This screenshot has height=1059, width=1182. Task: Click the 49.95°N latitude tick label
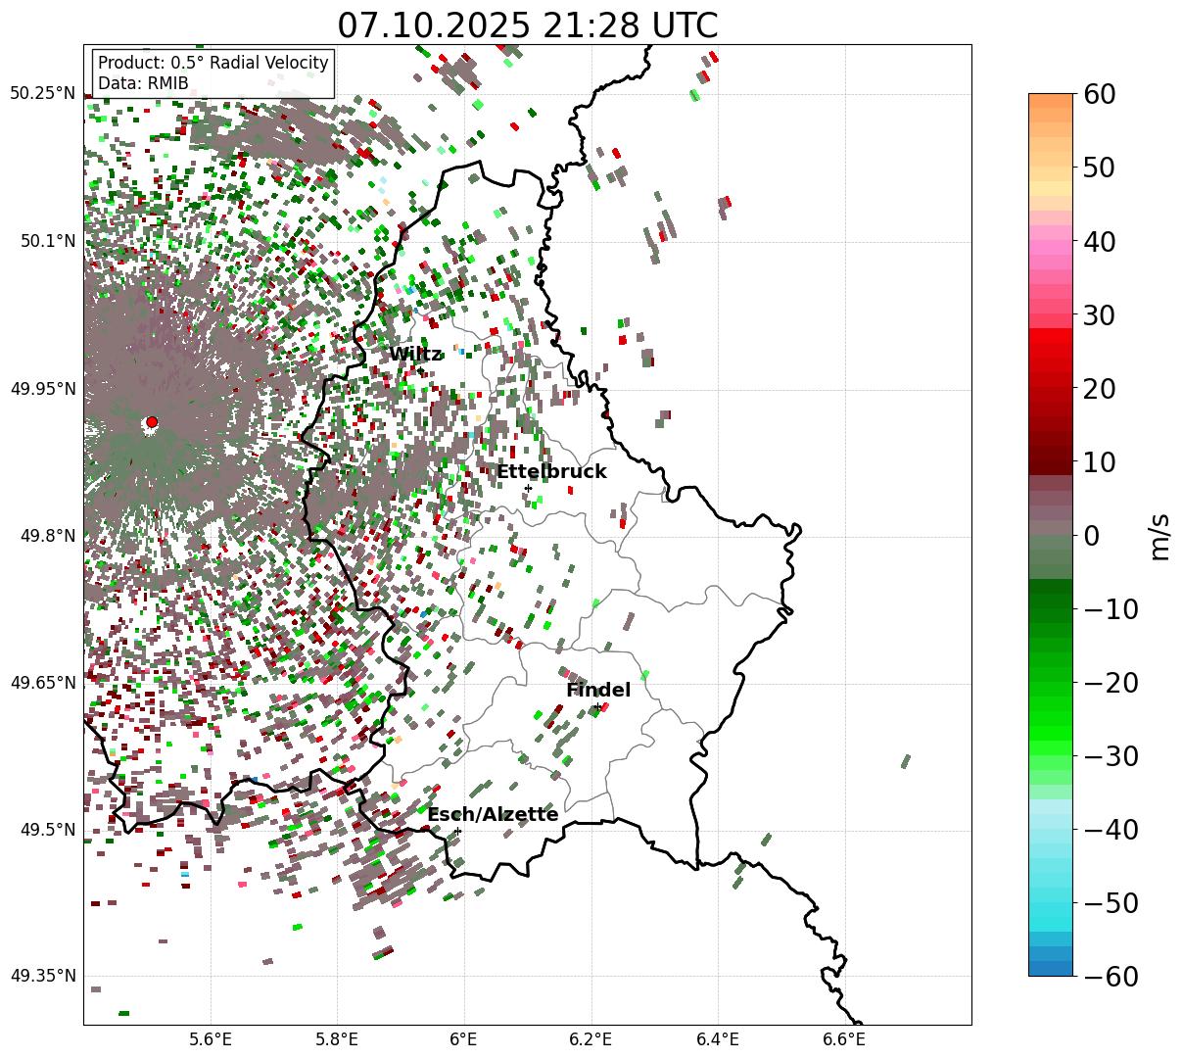coord(42,389)
